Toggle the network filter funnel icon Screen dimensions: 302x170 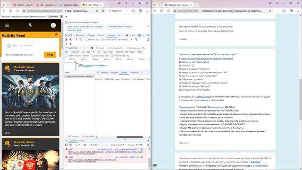tap(76, 40)
